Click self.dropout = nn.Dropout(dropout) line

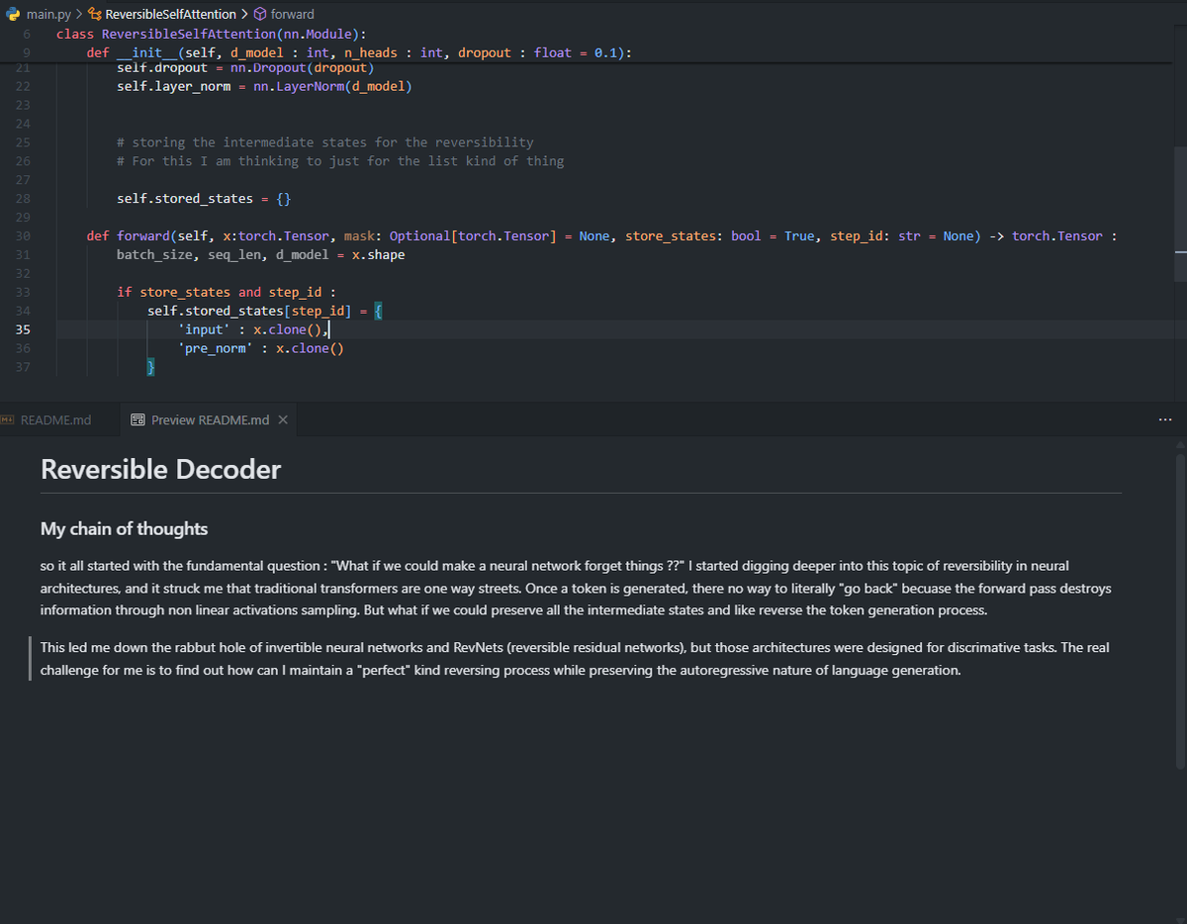tap(245, 67)
